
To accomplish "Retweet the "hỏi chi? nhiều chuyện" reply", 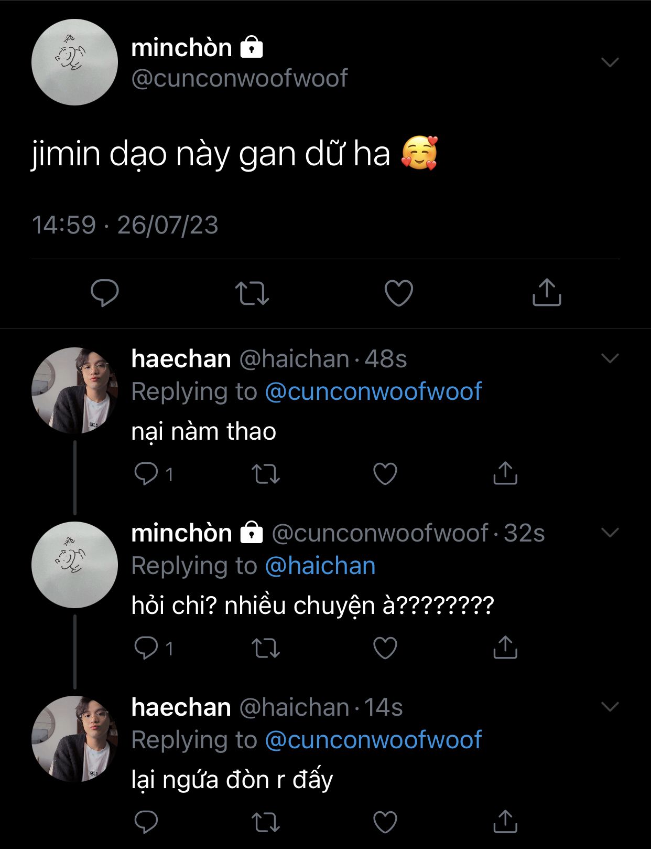I will point(266,648).
